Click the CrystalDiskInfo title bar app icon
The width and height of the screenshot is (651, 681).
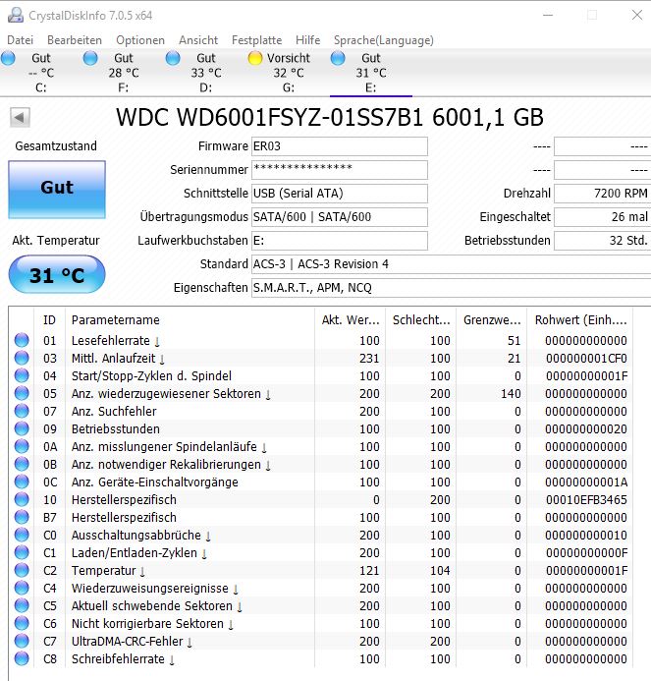point(16,15)
